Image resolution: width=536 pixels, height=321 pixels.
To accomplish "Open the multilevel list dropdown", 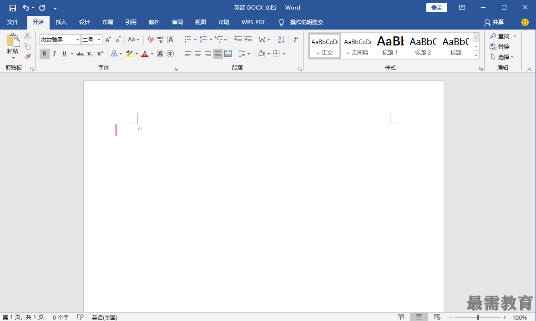I will 225,40.
